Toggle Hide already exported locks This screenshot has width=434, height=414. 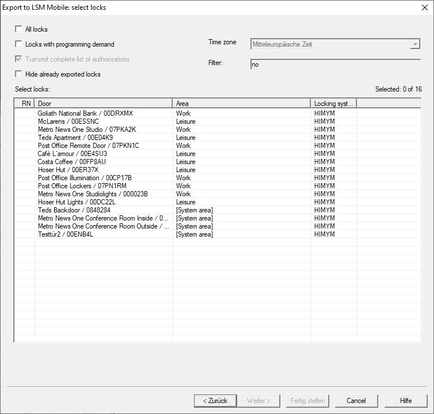19,74
